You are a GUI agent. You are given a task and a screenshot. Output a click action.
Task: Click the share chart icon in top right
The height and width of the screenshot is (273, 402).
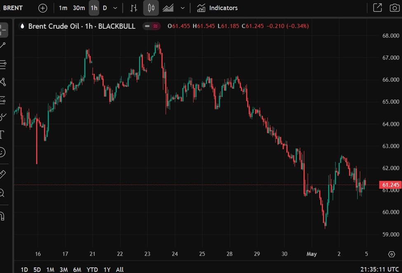tap(377, 7)
